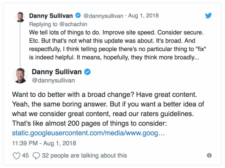This screenshot has width=225, height=168.
Task: Like the tweet with the heart icon
Action: coord(17,155)
